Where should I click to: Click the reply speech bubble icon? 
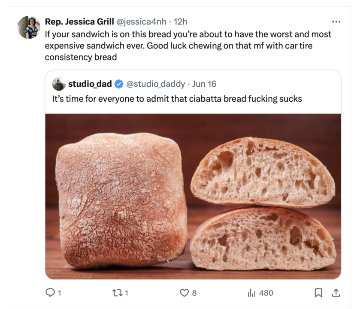pyautogui.click(x=50, y=293)
